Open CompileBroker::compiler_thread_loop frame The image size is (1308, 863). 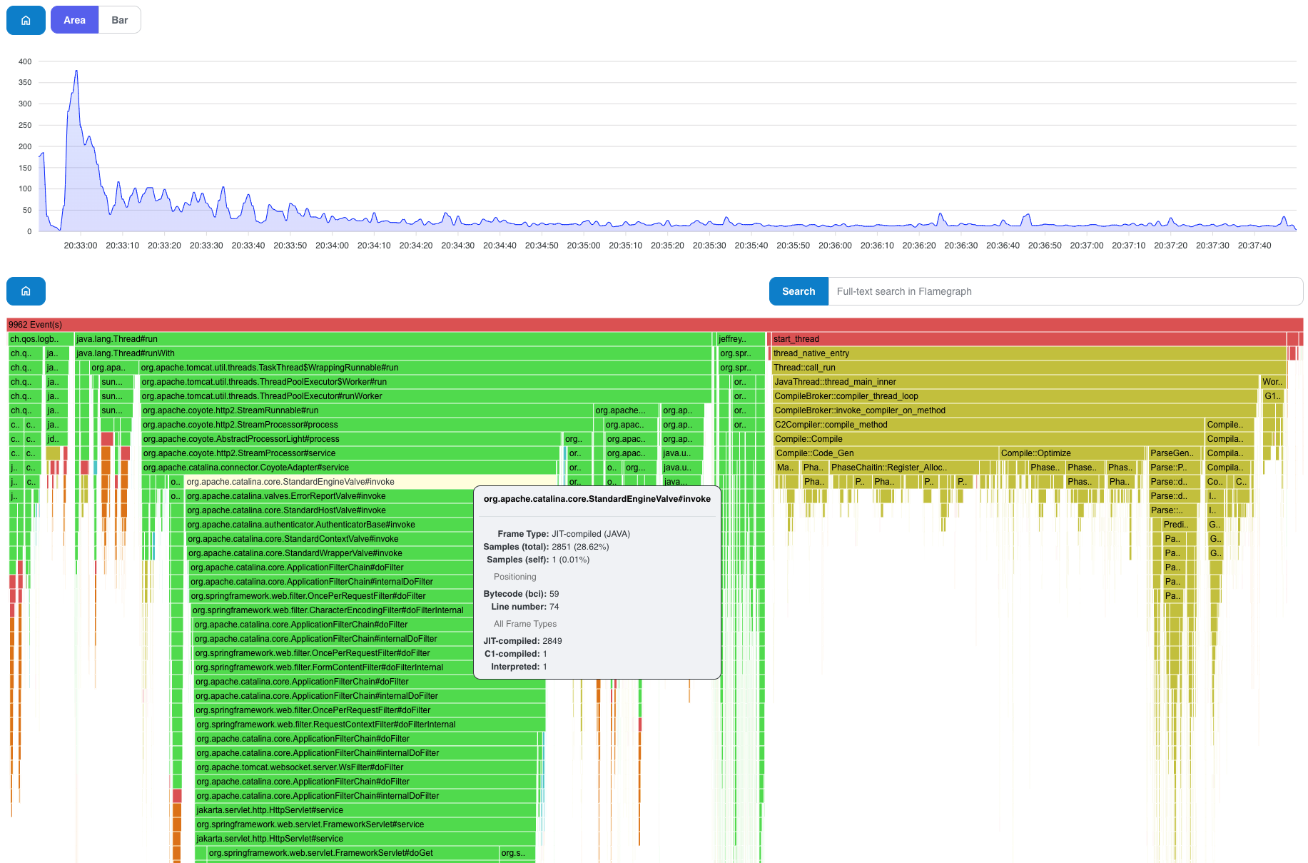click(x=1013, y=396)
